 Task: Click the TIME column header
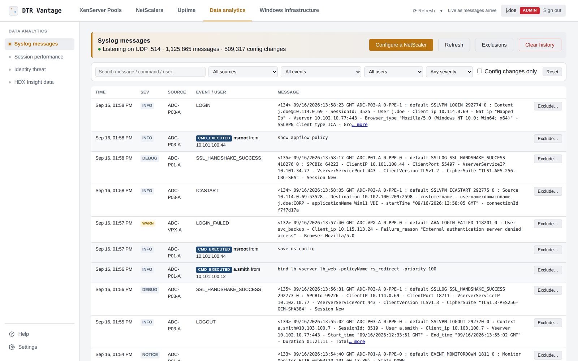coord(100,92)
